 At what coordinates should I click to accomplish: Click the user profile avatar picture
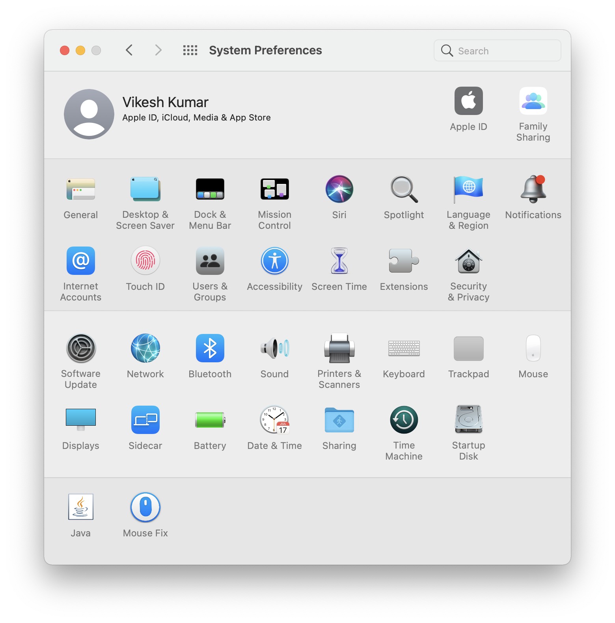click(89, 114)
